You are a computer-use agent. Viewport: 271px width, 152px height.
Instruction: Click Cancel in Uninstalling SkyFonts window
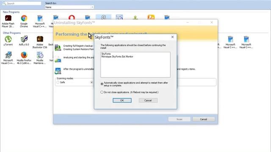click(204, 119)
